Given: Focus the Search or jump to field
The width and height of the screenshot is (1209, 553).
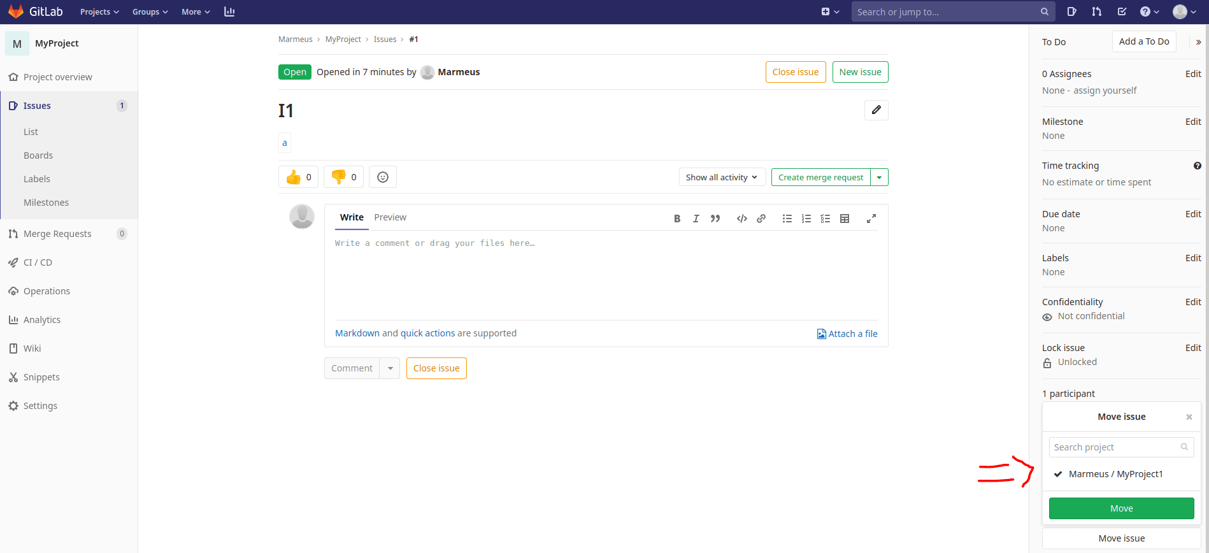Looking at the screenshot, I should [x=953, y=11].
